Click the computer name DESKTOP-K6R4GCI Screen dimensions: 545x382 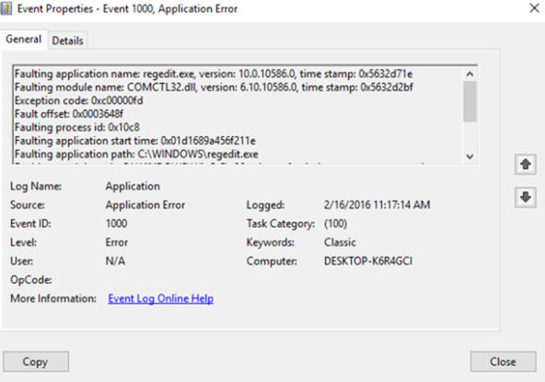(368, 261)
